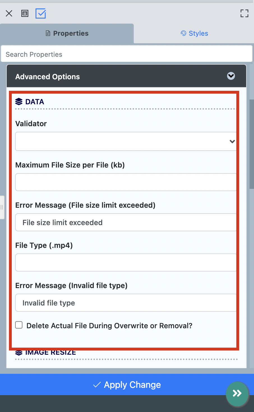Click the Search Properties field

pyautogui.click(x=126, y=54)
